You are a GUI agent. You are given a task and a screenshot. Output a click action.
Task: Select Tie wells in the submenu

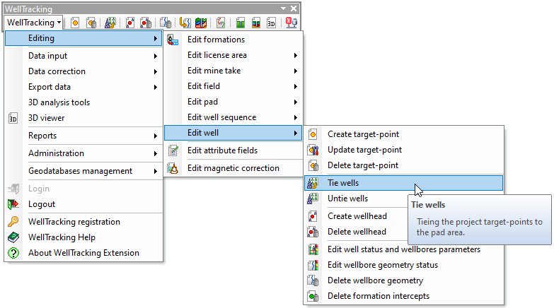403,183
